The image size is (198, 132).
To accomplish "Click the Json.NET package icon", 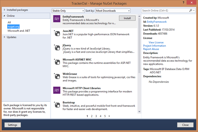I will tap(57, 33).
